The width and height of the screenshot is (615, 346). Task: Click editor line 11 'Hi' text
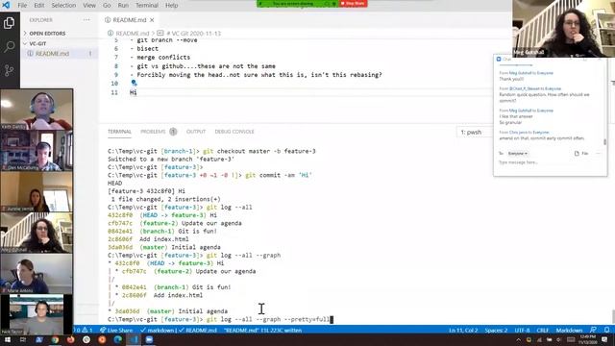pyautogui.click(x=134, y=92)
